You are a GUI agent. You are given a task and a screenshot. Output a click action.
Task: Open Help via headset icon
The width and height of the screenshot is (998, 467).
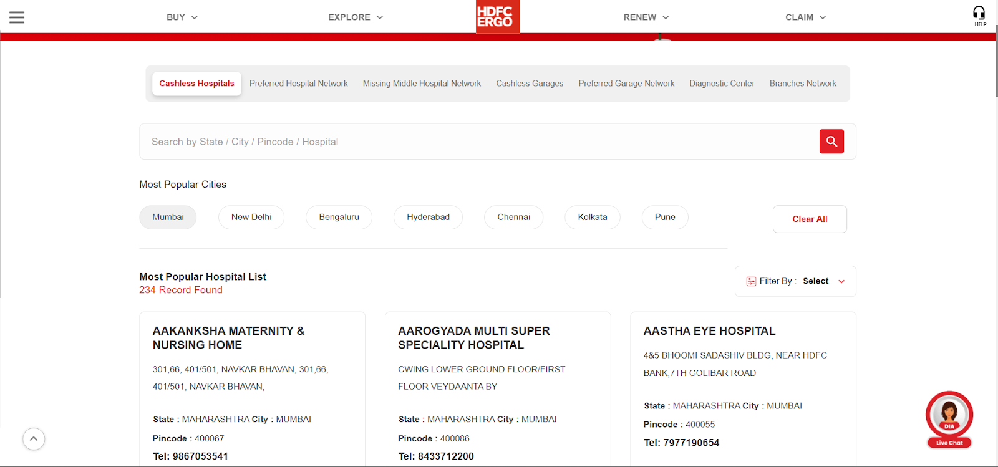click(x=979, y=15)
